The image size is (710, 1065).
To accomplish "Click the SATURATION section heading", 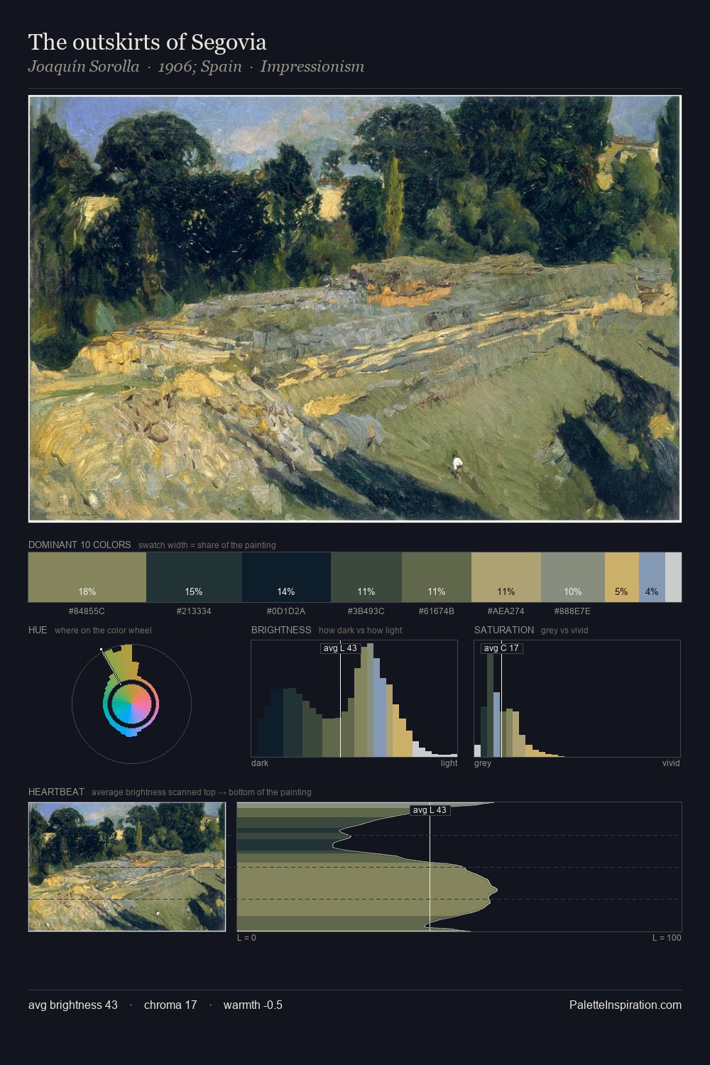I will pos(504,630).
